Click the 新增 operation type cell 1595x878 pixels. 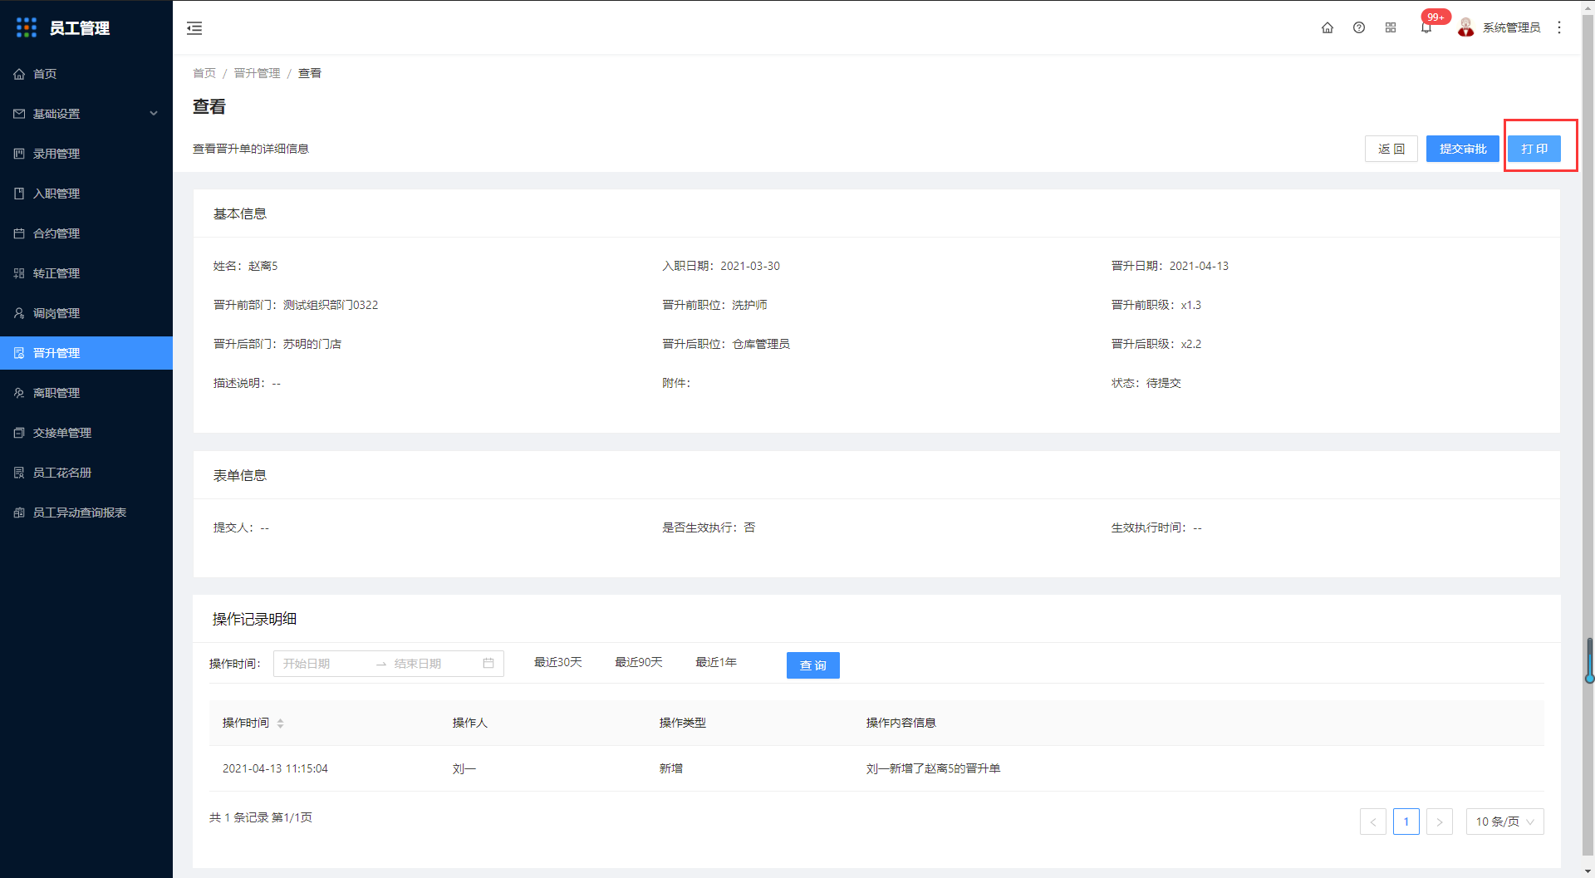[x=671, y=768]
